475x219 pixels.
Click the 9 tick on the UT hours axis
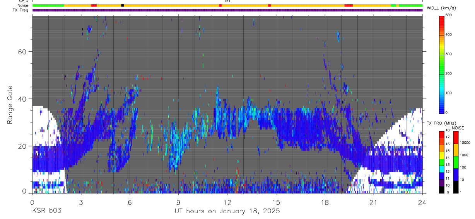178,202
